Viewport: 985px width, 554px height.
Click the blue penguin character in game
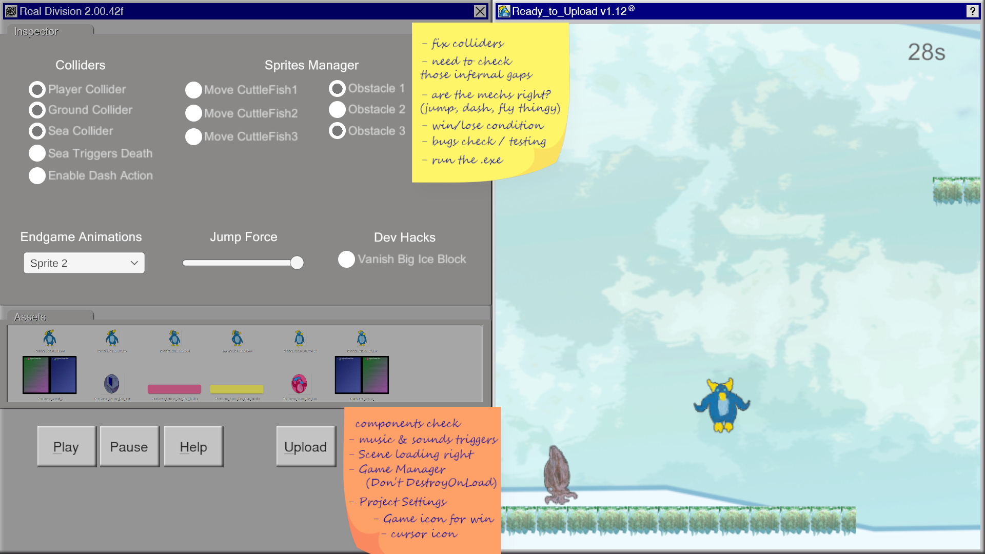pyautogui.click(x=722, y=405)
